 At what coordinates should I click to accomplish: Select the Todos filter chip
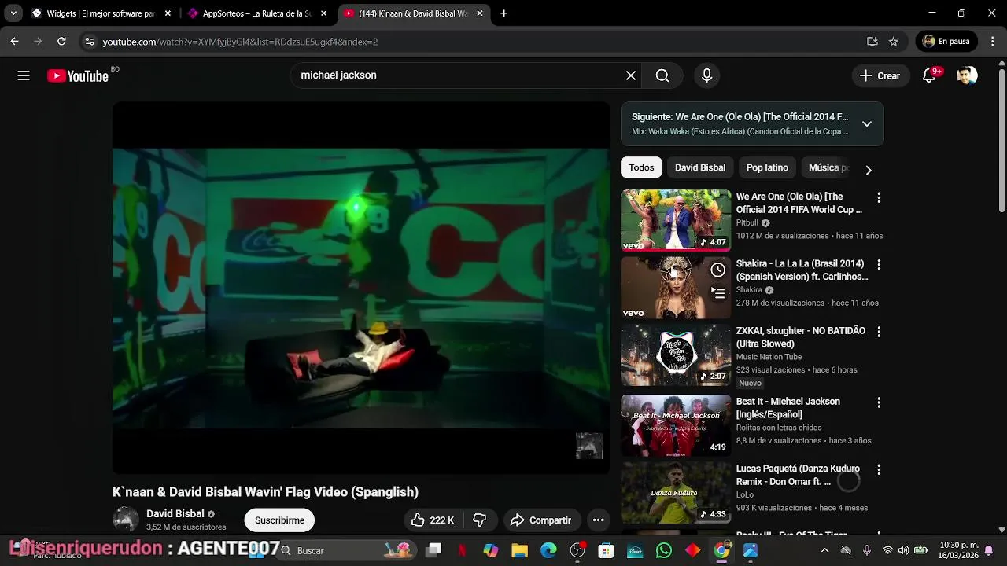point(641,167)
